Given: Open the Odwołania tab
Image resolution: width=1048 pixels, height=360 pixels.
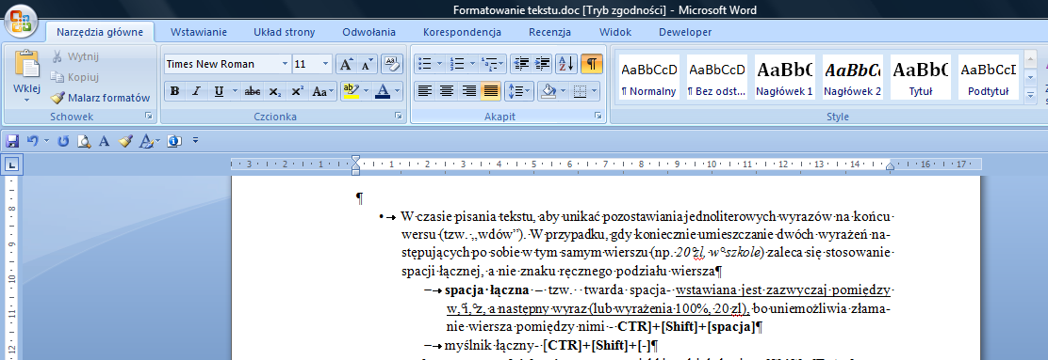Looking at the screenshot, I should click(x=368, y=32).
